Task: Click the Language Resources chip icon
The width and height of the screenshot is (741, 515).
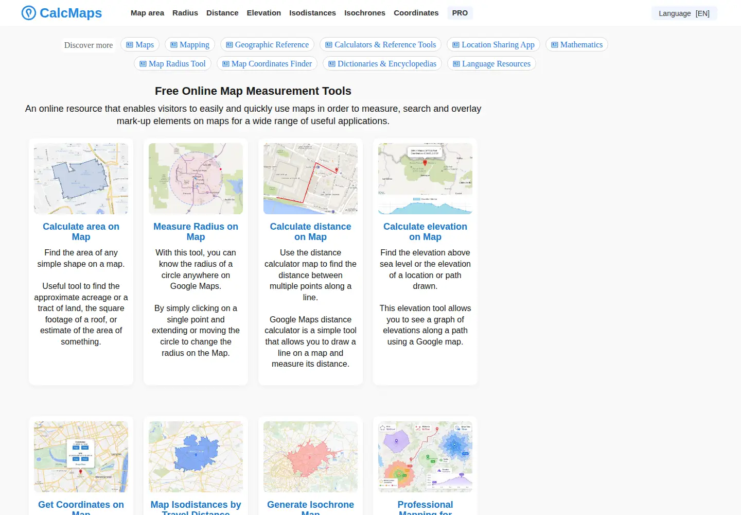Action: pyautogui.click(x=456, y=64)
